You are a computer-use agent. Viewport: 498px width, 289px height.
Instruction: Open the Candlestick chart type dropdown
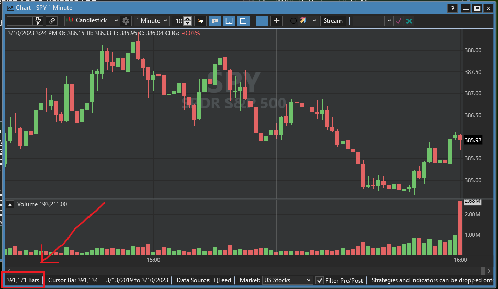92,21
